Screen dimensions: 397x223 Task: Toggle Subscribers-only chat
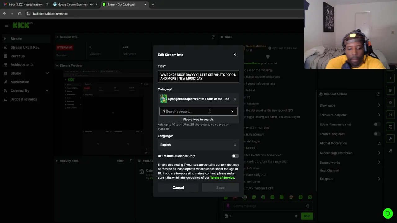377,125
